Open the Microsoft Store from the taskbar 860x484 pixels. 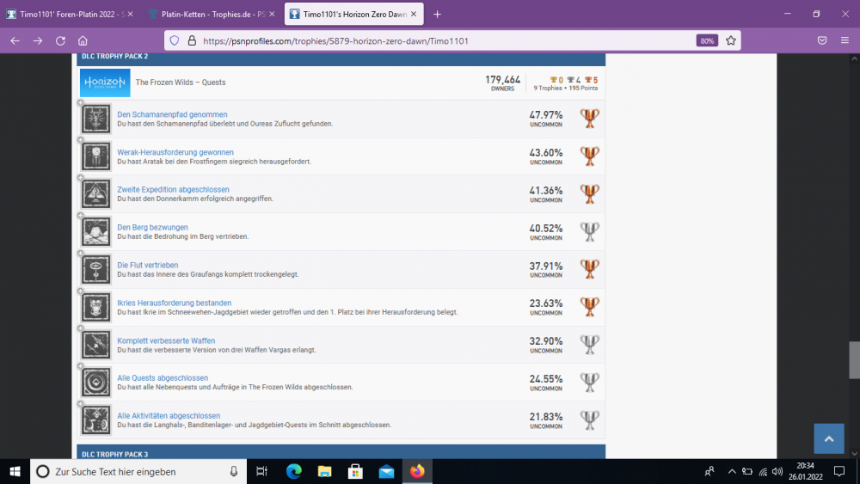355,471
